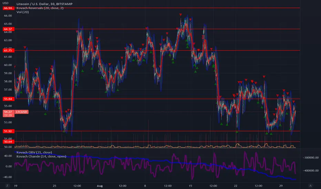321x189 pixels.
Task: Toggle the A auto-scale button
Action: pyautogui.click(x=310, y=186)
